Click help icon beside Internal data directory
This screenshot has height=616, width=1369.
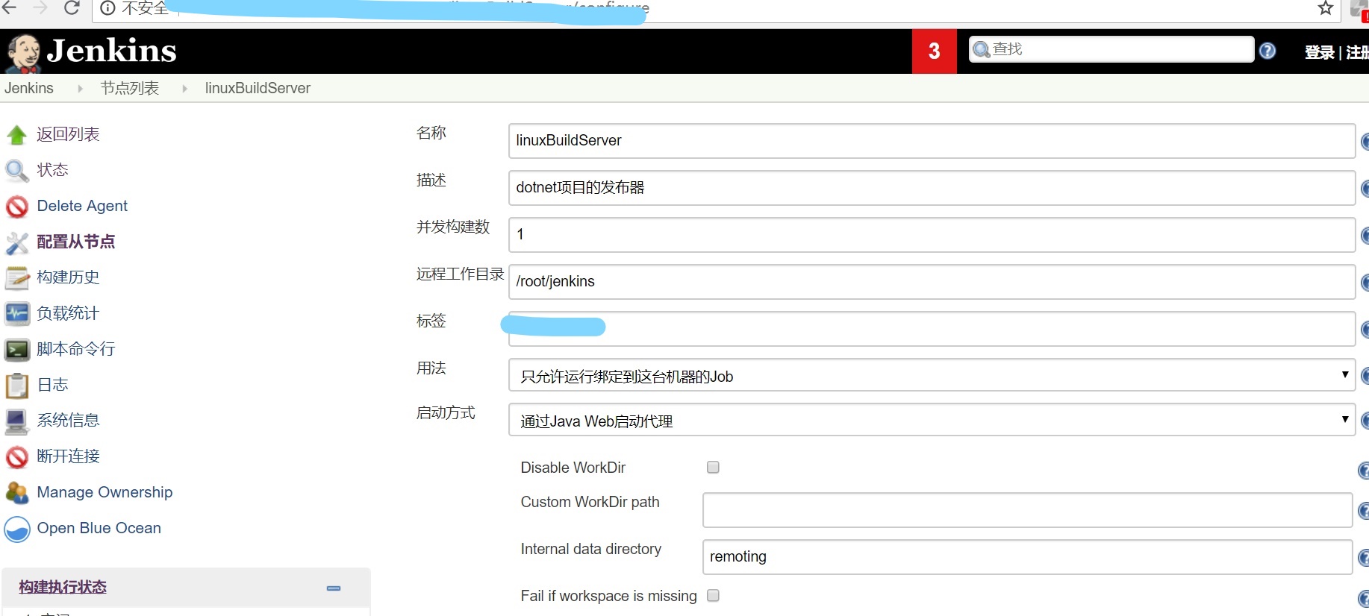click(x=1363, y=558)
